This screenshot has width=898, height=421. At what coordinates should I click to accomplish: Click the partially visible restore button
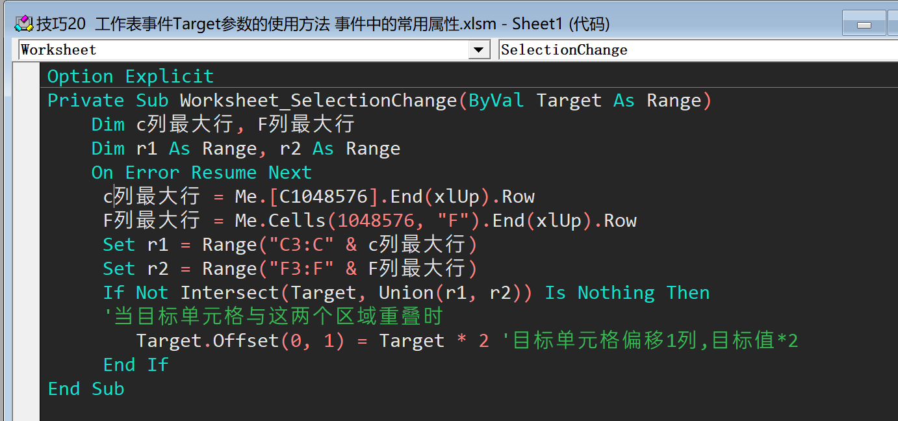(893, 23)
